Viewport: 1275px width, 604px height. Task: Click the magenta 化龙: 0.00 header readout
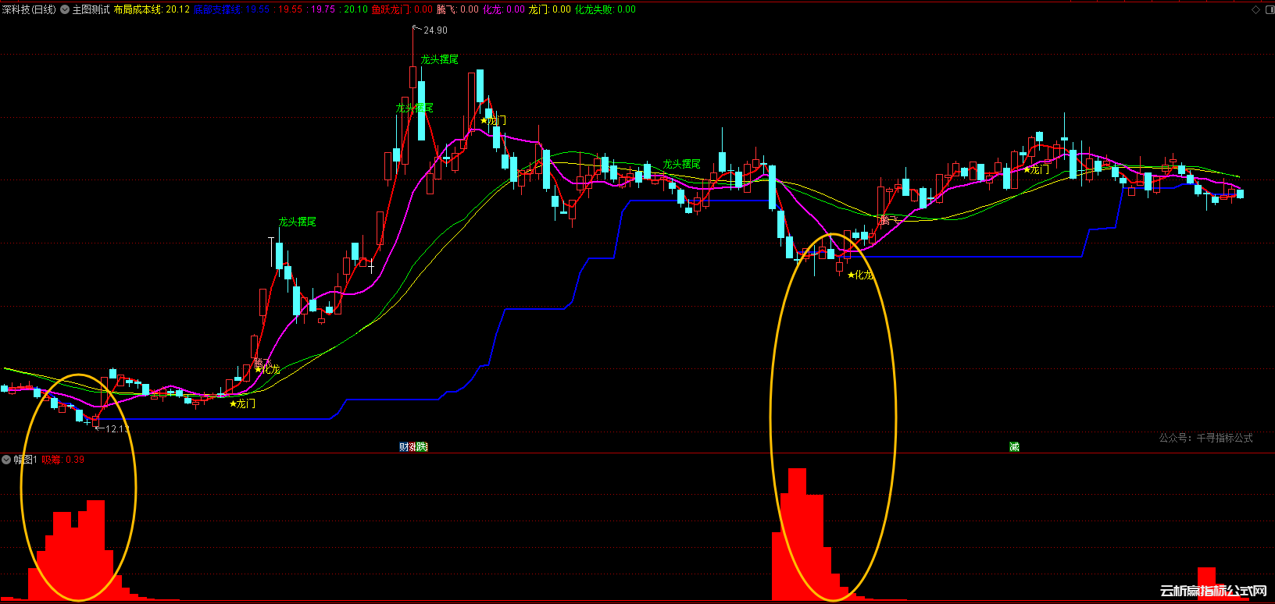[x=504, y=9]
